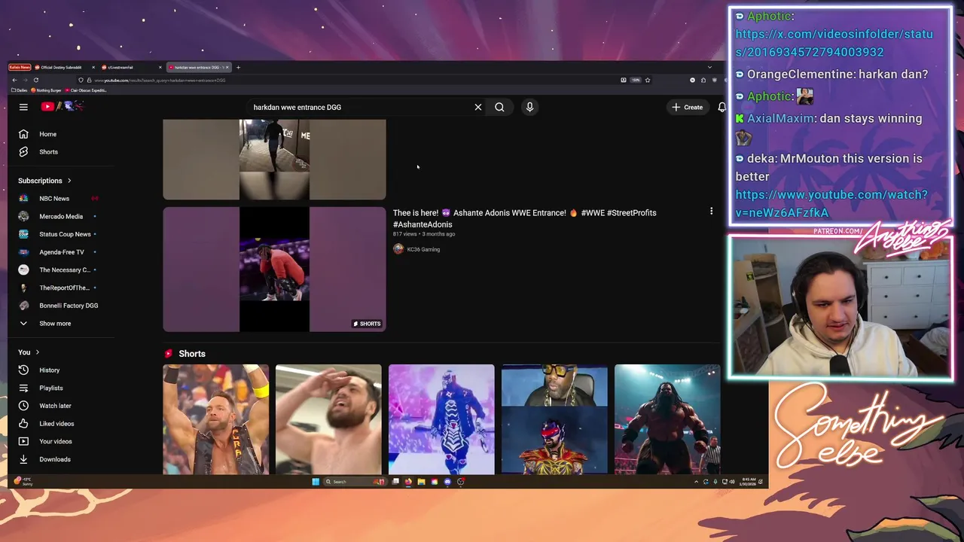964x542 pixels.
Task: Open Firefox from the taskbar
Action: (408, 482)
